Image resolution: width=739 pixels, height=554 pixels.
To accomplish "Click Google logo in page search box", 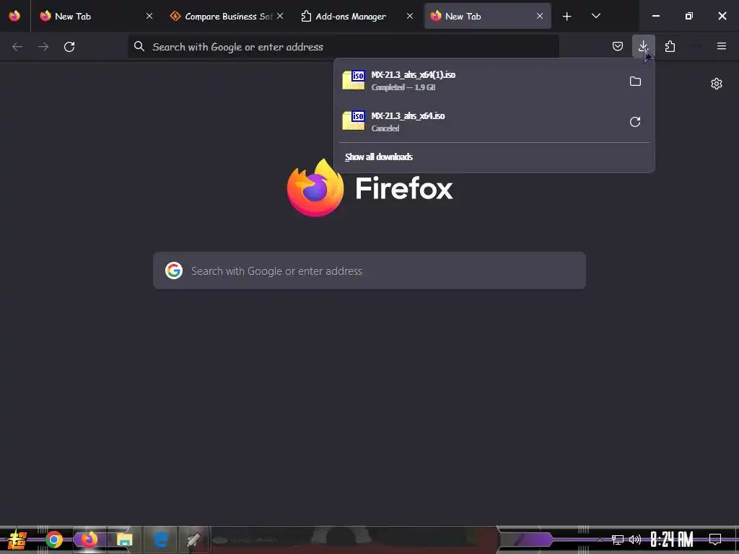I will (x=174, y=271).
